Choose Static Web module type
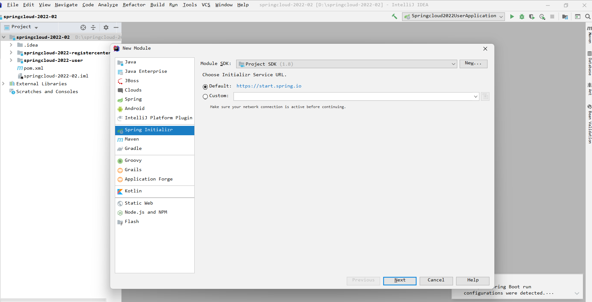The image size is (592, 302). coord(155,203)
